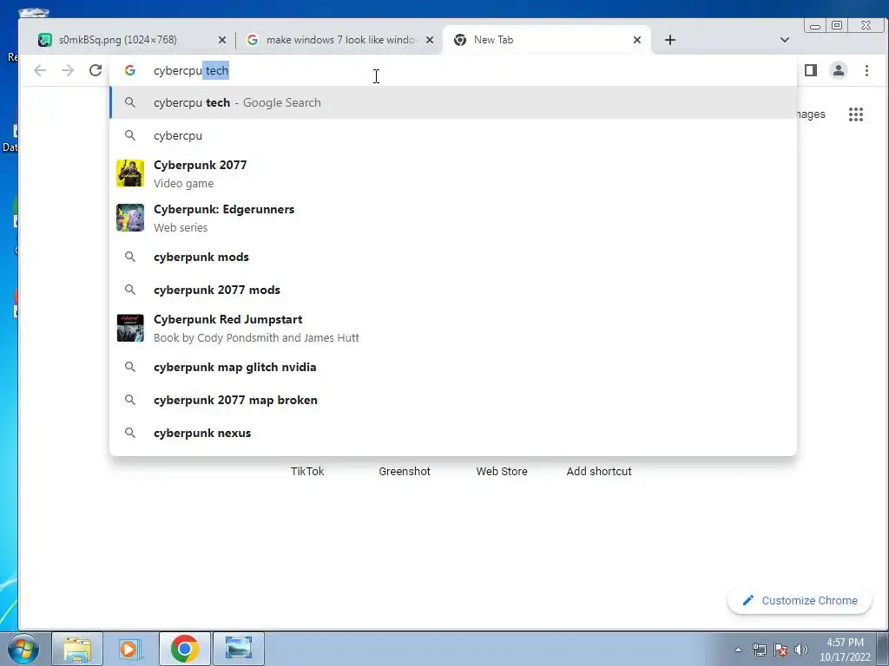Click Chrome icon in taskbar
The height and width of the screenshot is (666, 889).
(x=184, y=649)
